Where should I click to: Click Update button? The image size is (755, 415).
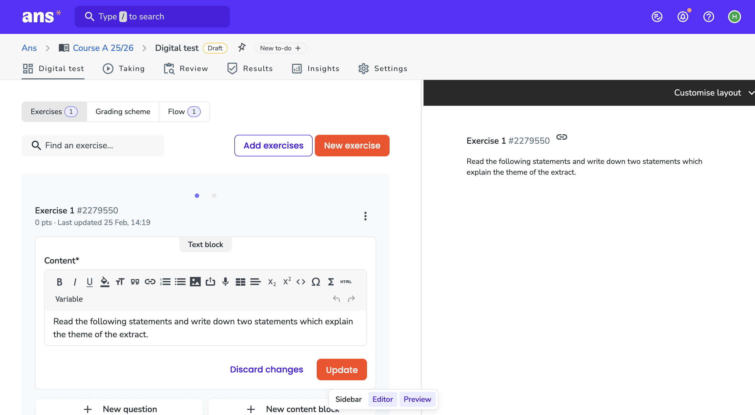point(342,370)
